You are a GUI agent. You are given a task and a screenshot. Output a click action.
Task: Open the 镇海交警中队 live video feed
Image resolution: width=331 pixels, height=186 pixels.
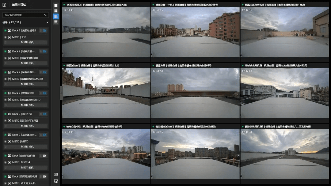point(106,154)
